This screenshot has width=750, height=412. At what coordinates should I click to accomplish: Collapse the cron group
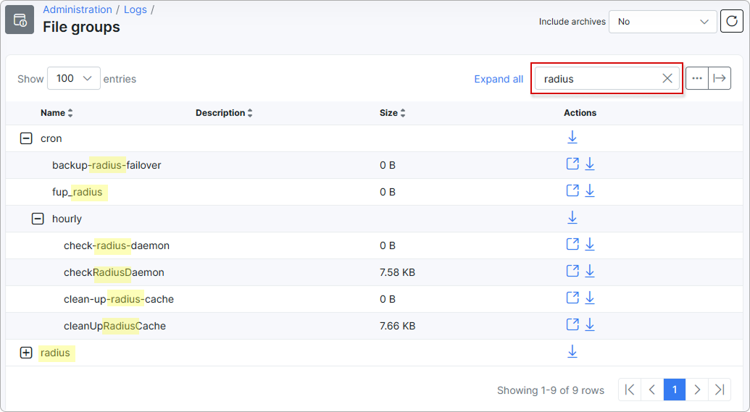click(26, 138)
